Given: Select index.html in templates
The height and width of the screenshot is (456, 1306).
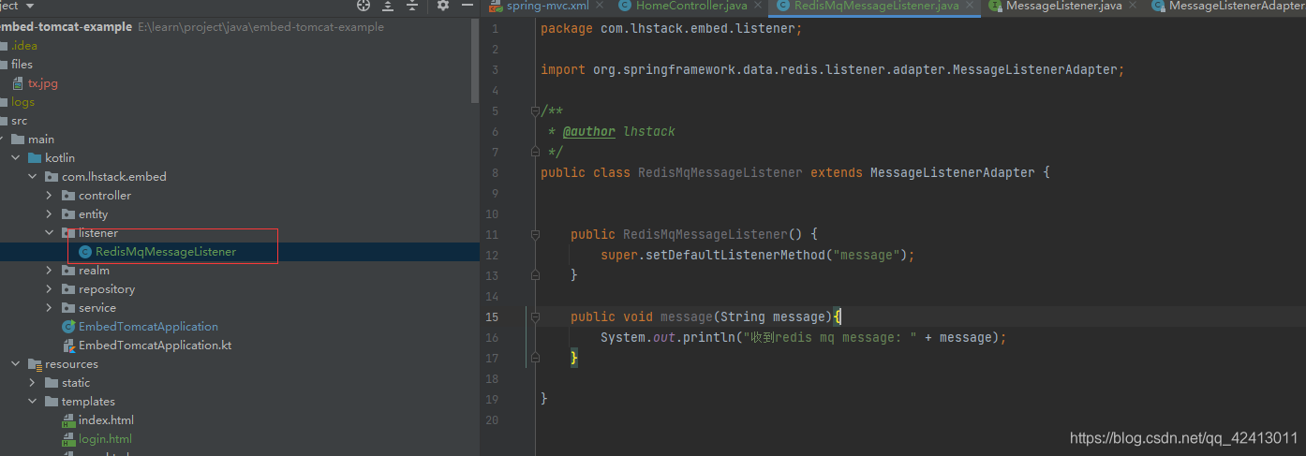Looking at the screenshot, I should coord(106,420).
